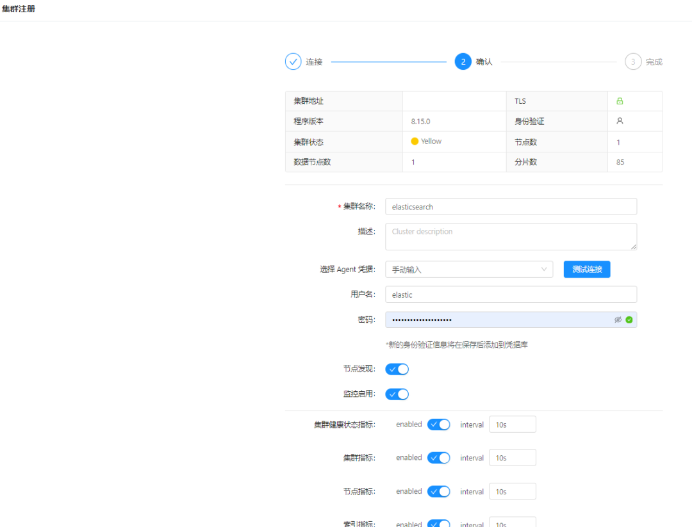Screen dimensions: 692x527
Task: Click 集群健康状态指标 interval field
Action: point(513,425)
